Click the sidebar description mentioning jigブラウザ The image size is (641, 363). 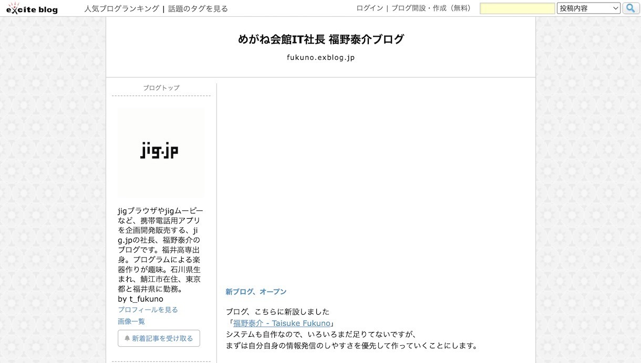(160, 249)
